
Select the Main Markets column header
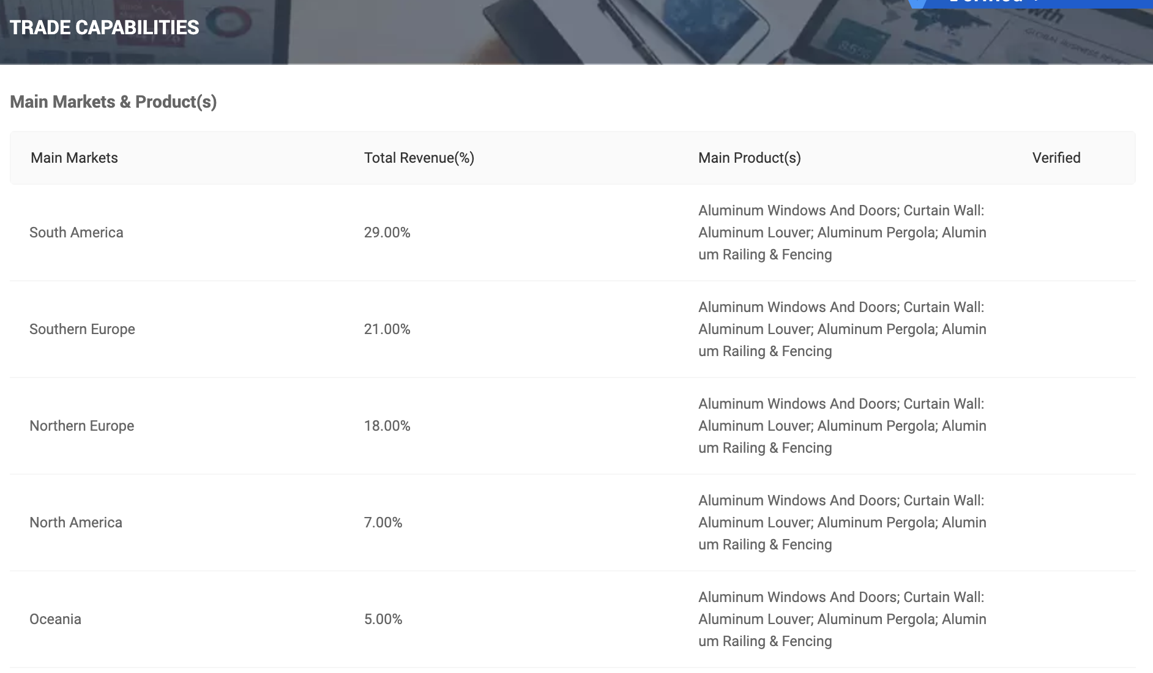[x=74, y=158]
